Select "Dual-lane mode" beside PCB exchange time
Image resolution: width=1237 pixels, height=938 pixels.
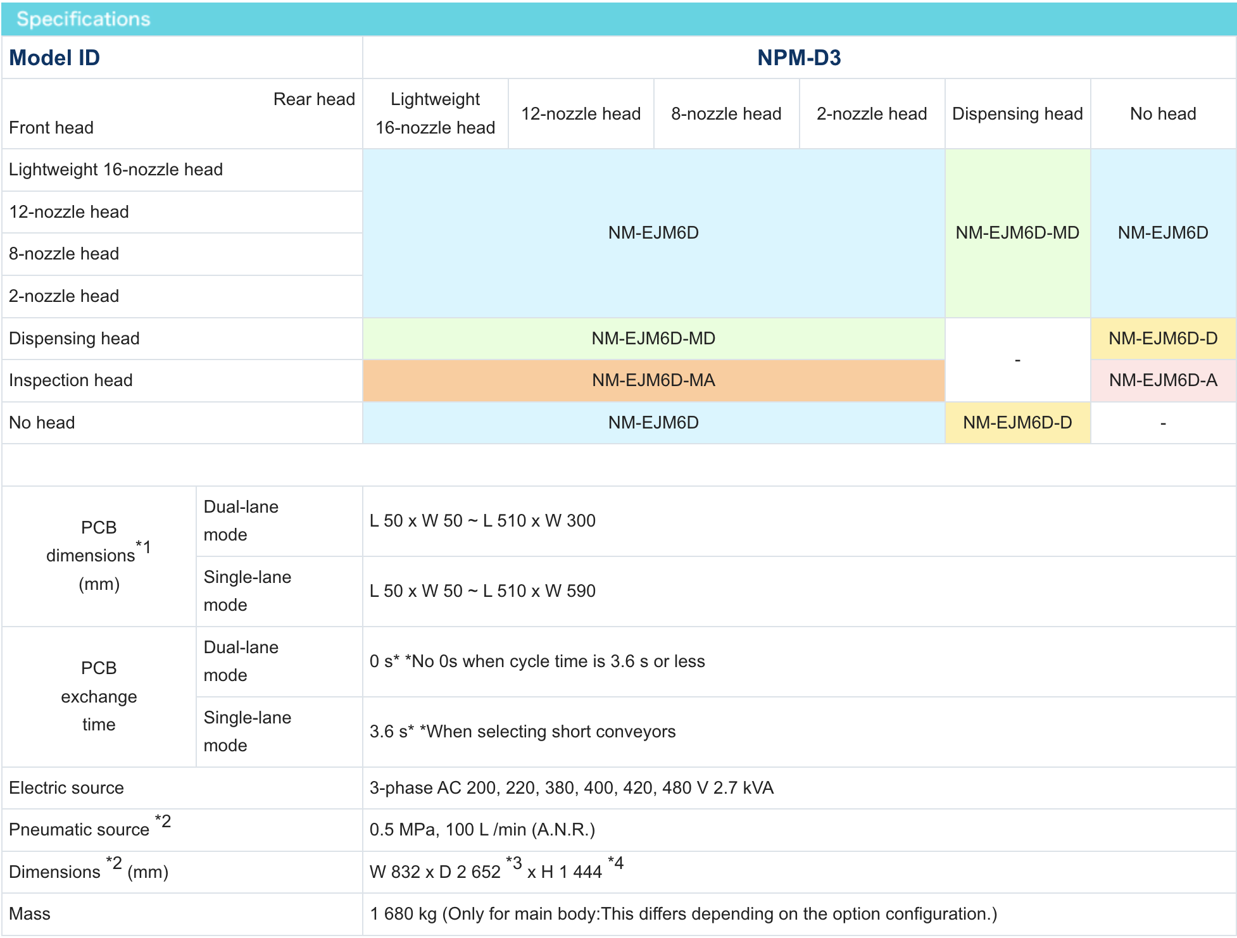tap(241, 661)
